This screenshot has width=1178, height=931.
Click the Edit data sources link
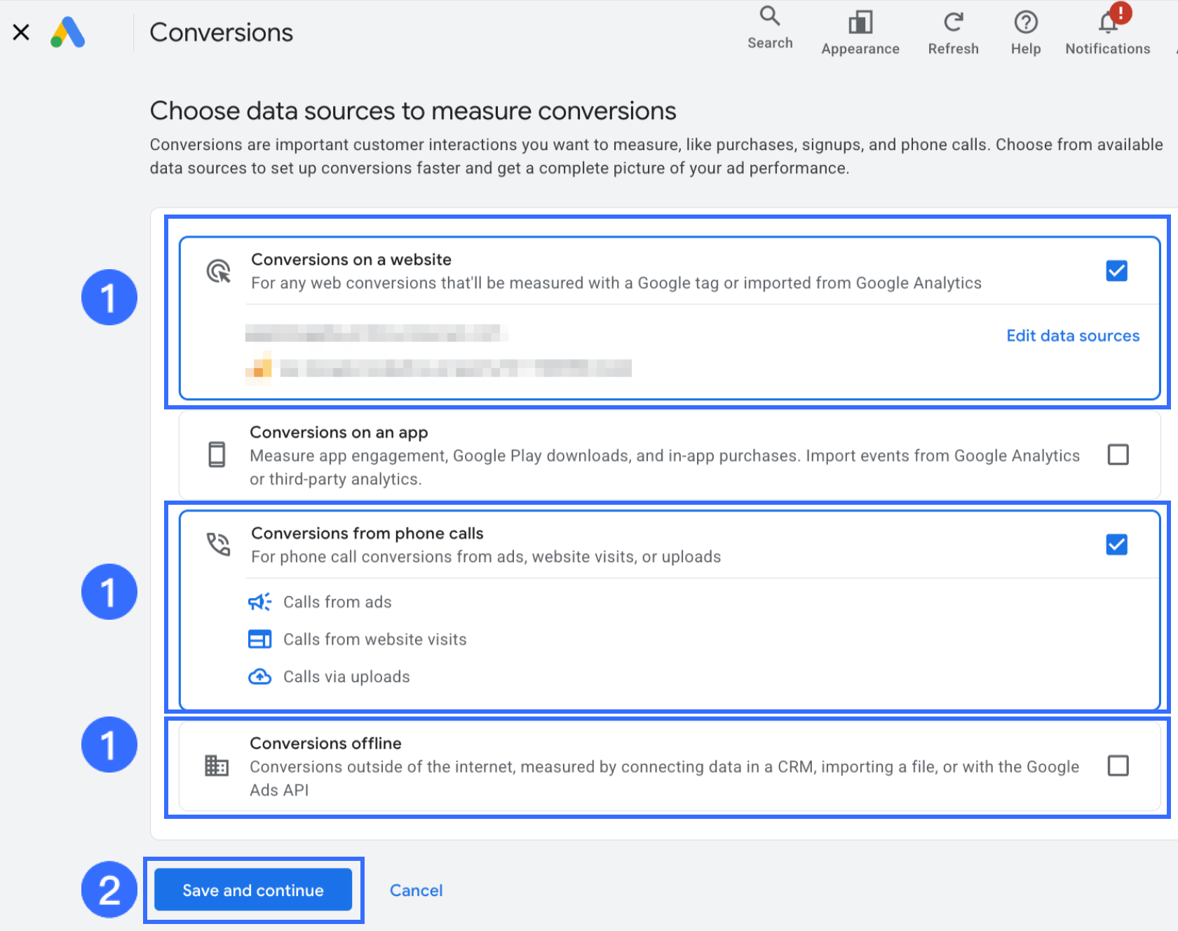pyautogui.click(x=1073, y=336)
